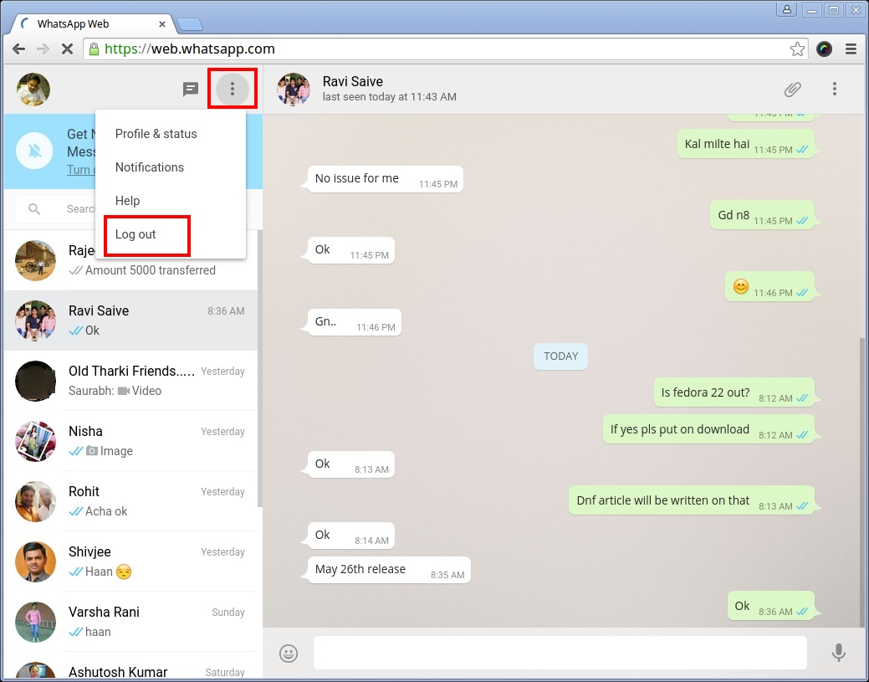
Task: Select the WhatsApp Web tab
Action: tap(91, 23)
